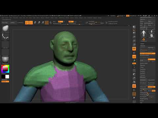The image size is (158, 118).
Task: Toggle Smt orange button beside Divide
Action: click(x=151, y=59)
